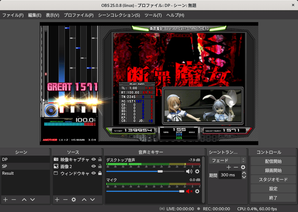Click 終了 to exit OBS
The width and height of the screenshot is (298, 212).
[273, 198]
